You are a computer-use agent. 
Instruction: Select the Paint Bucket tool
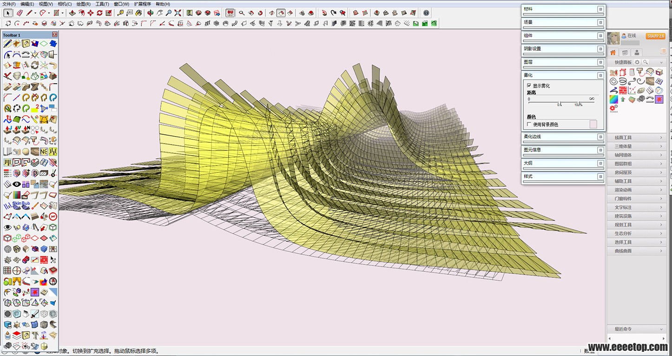138,13
